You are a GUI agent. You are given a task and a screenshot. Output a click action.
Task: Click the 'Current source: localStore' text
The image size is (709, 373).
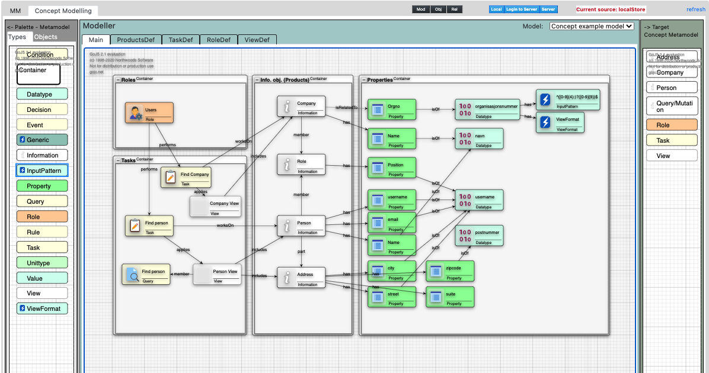(611, 9)
